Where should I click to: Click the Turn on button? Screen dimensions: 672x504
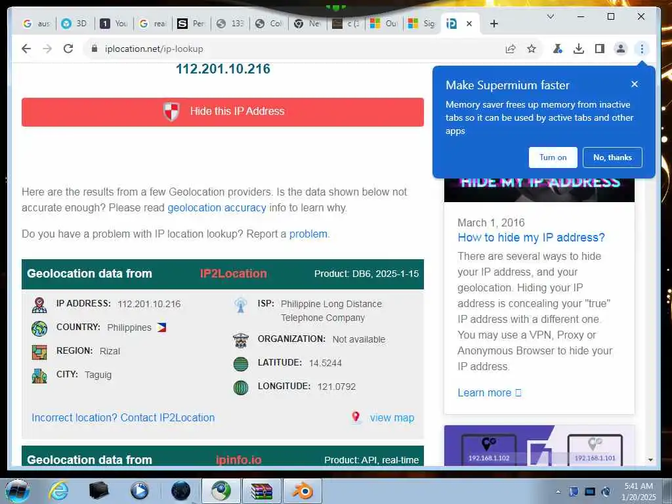(553, 157)
